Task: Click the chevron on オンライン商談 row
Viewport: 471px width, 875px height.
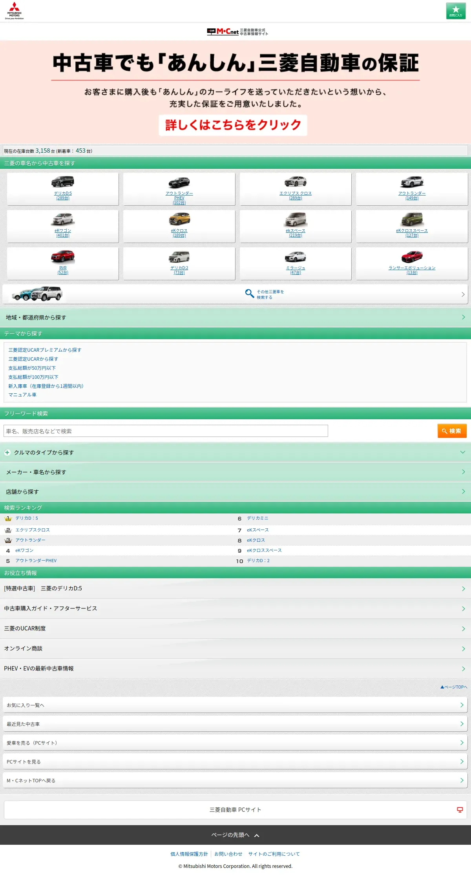Action: pos(464,649)
